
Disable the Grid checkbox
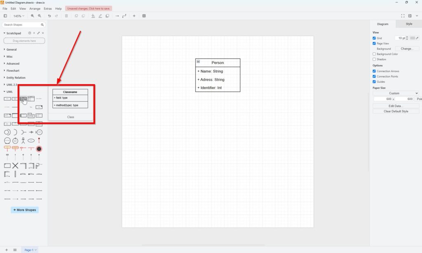[374, 38]
